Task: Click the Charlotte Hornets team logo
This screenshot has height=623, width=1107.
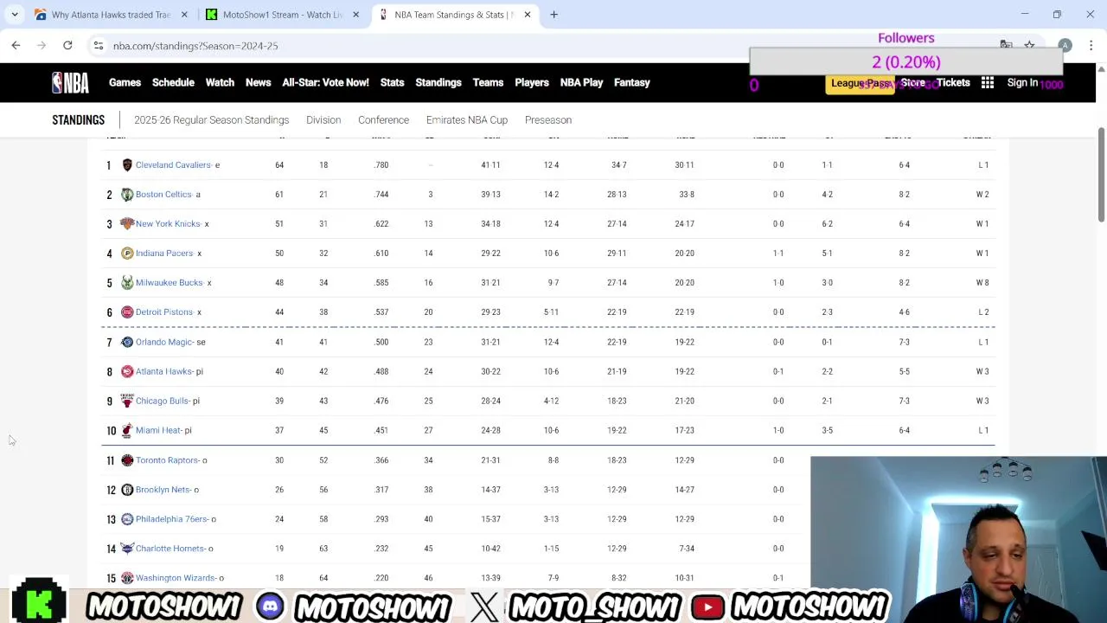Action: tap(127, 548)
